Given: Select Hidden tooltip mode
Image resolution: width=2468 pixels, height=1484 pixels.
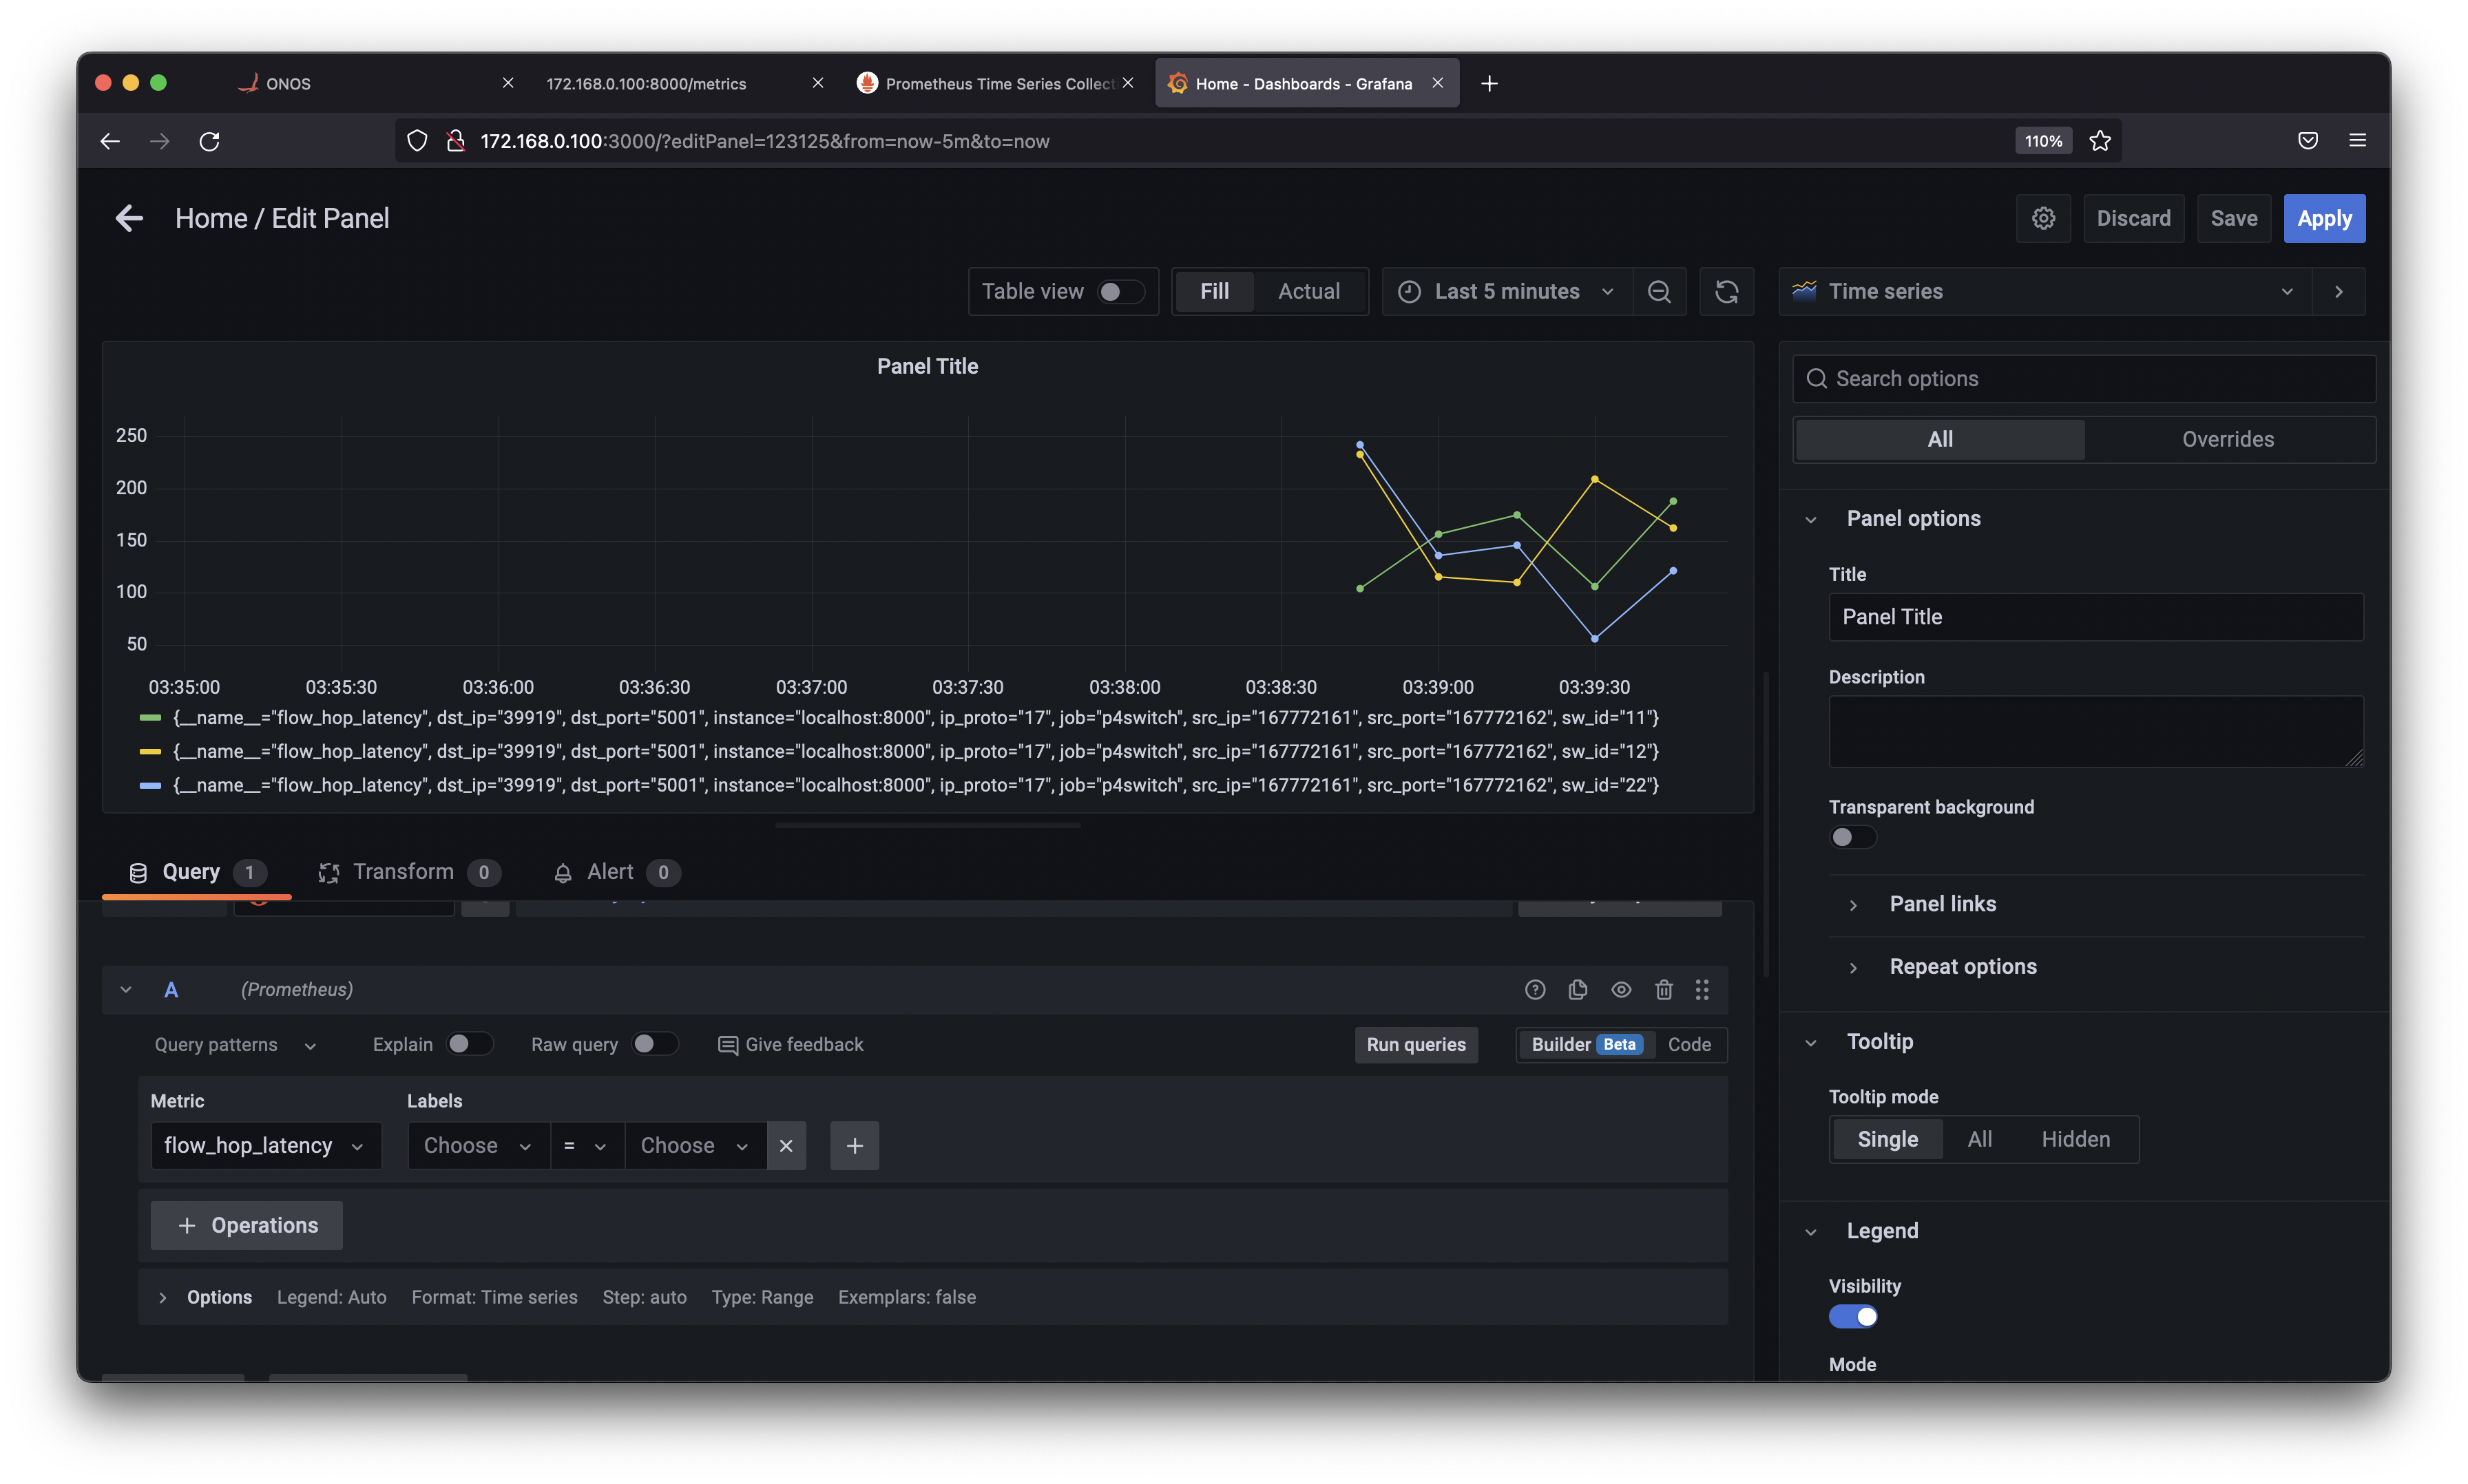Looking at the screenshot, I should click(x=2075, y=1139).
